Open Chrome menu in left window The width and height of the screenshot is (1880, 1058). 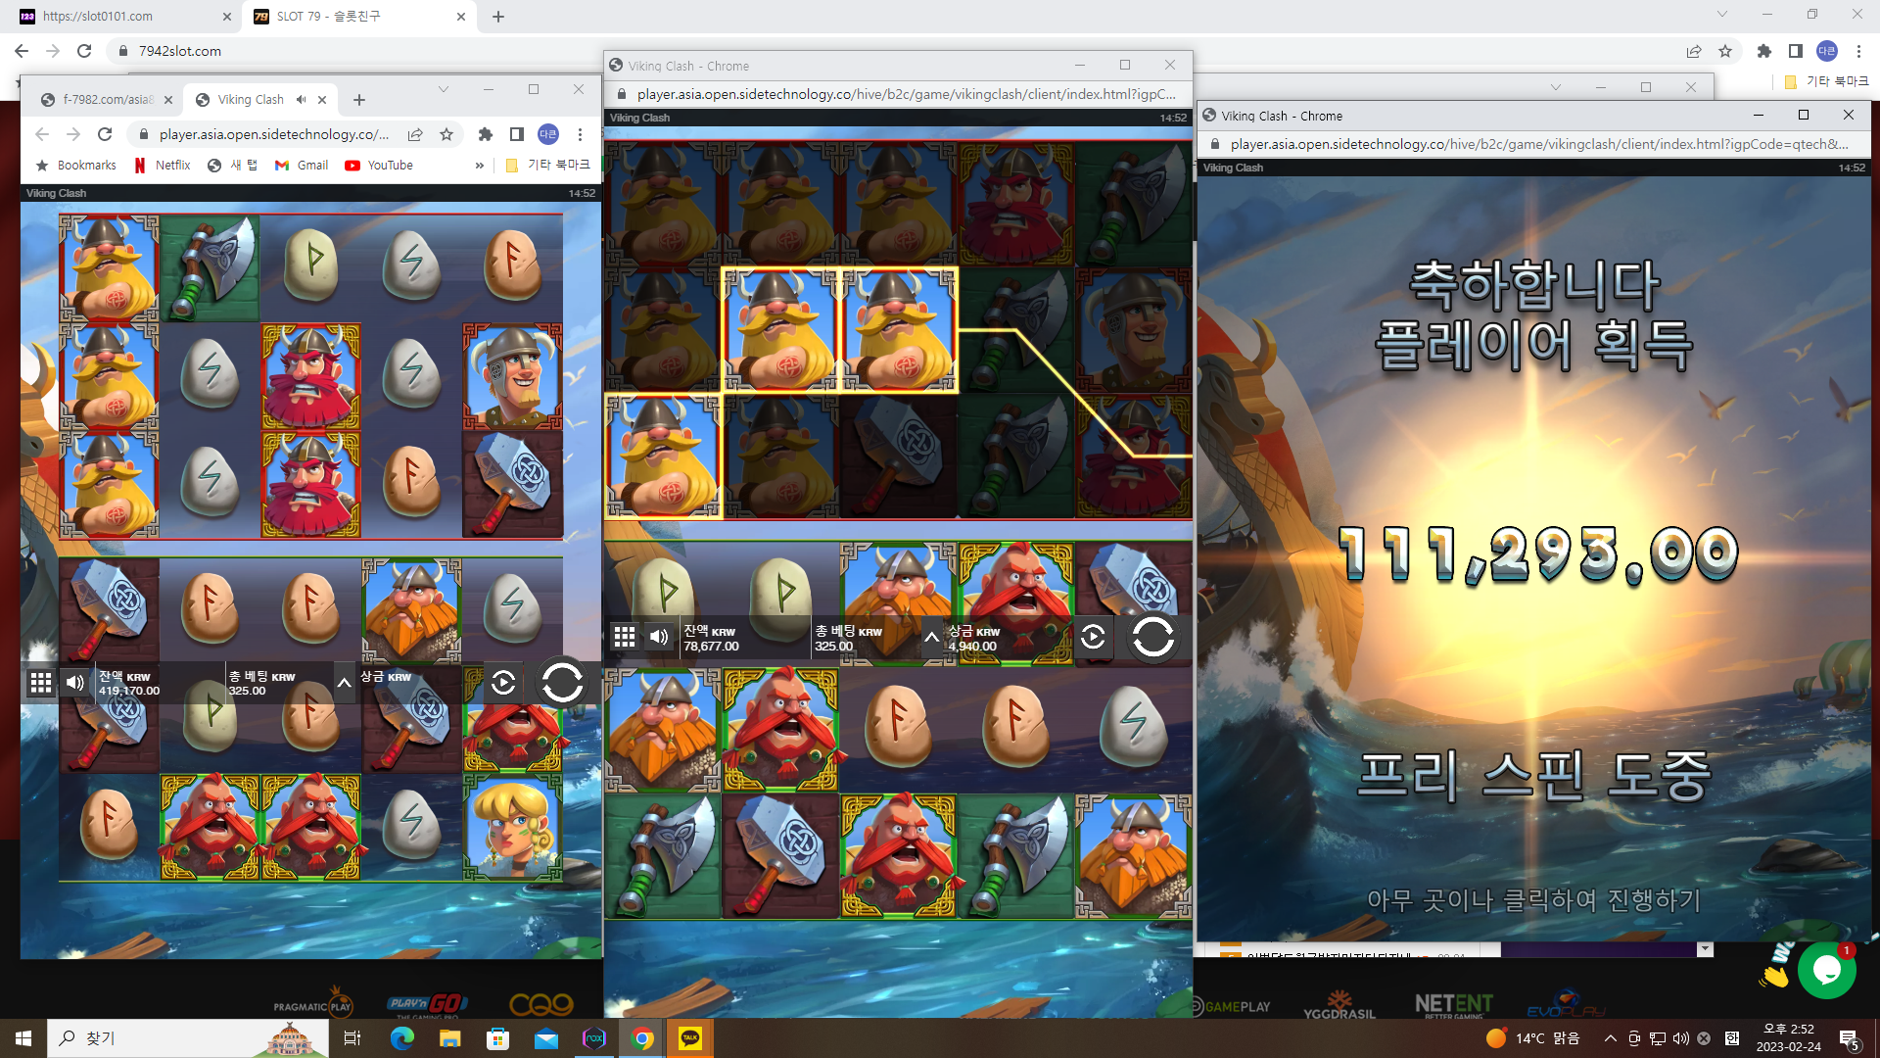[x=581, y=134]
